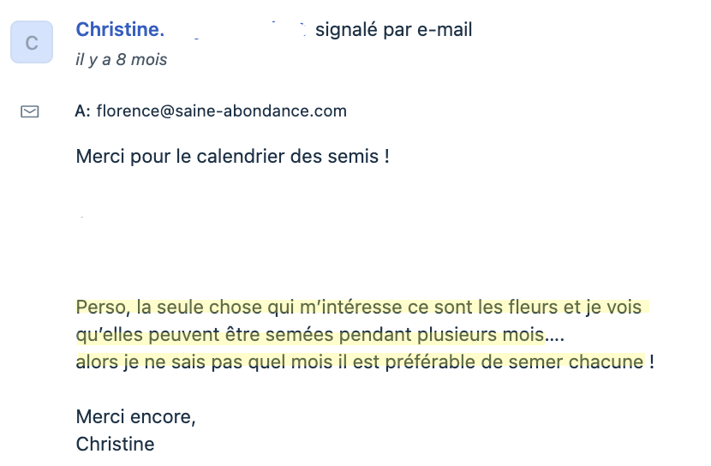Click the "A:" recipient label
711x466 pixels.
point(83,111)
